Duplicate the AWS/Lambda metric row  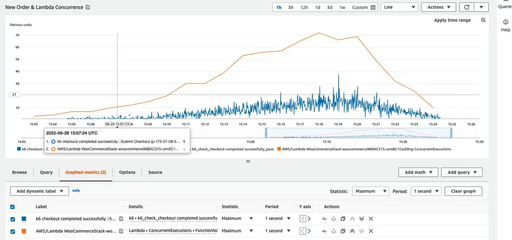343,231
